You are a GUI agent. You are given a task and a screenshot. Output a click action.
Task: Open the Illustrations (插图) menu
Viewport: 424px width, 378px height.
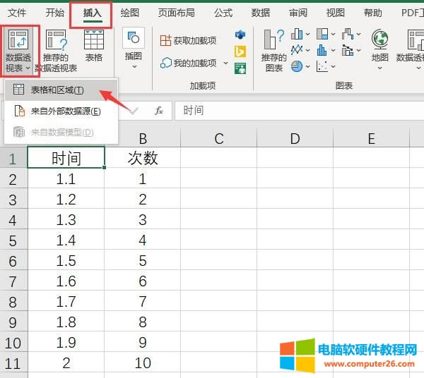tap(133, 46)
